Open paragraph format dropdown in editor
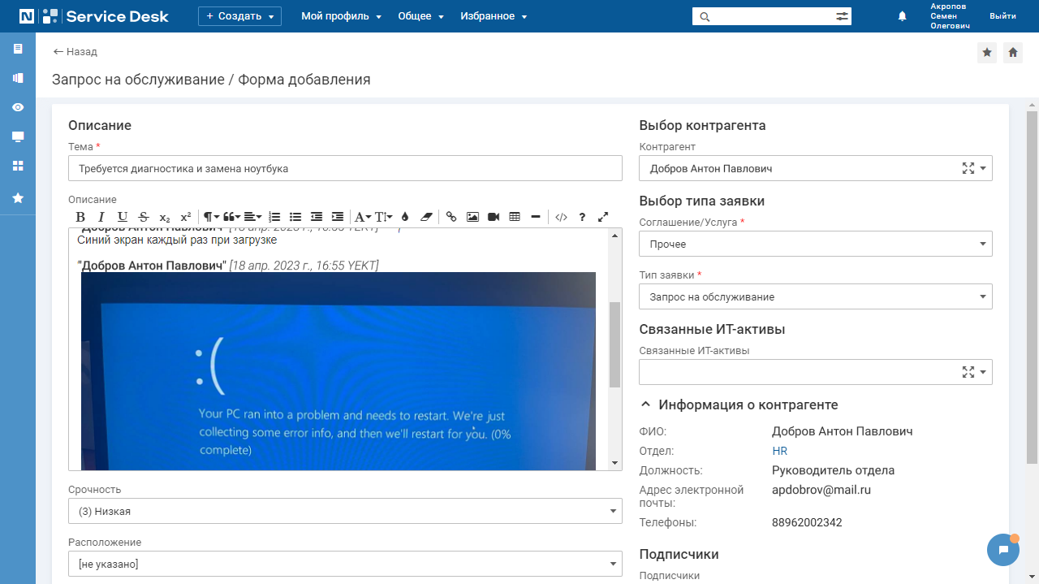1039x584 pixels. point(211,217)
